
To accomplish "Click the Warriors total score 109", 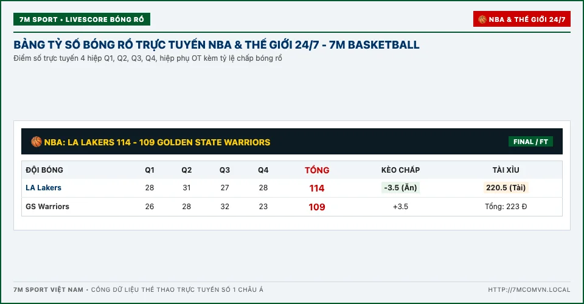I will [317, 207].
